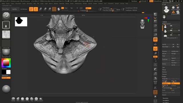Click the Scroll canvas icon
This screenshot has height=103, width=183.
coord(155,21)
